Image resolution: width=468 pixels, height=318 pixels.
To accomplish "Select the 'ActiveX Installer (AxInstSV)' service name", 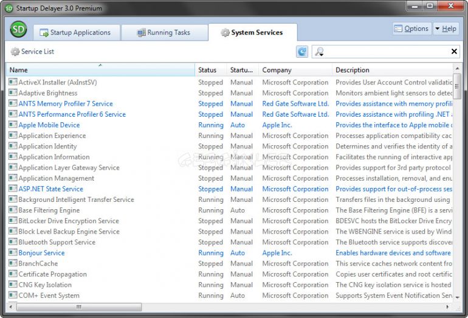I will point(58,83).
